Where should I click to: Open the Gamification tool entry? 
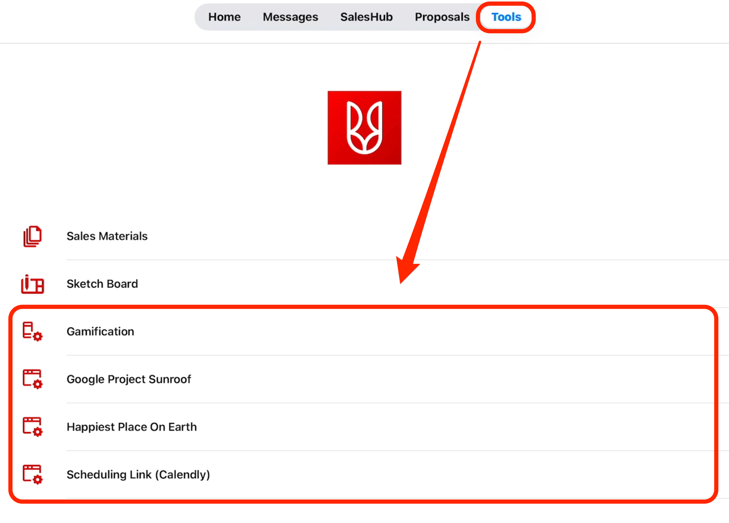[x=100, y=331]
